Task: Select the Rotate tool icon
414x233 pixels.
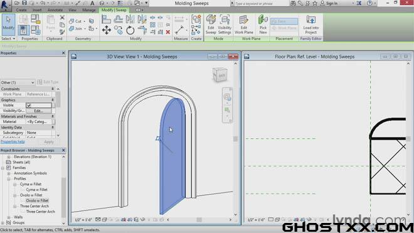Action: coord(130,30)
